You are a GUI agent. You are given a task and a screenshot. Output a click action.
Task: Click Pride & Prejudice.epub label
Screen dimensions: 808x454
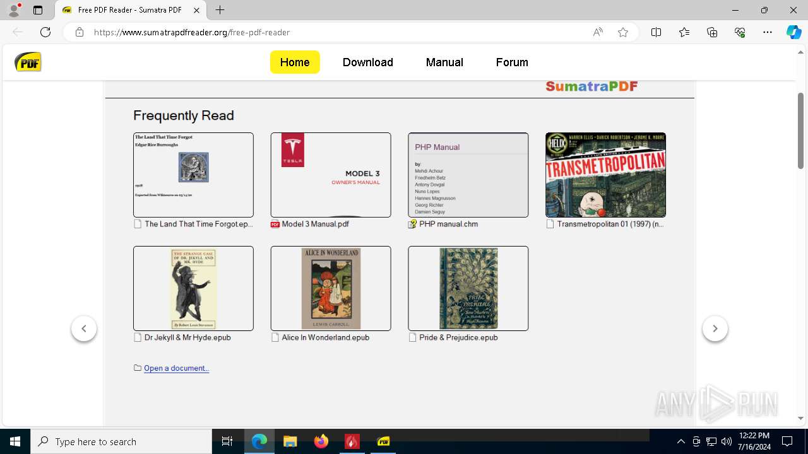[459, 337]
